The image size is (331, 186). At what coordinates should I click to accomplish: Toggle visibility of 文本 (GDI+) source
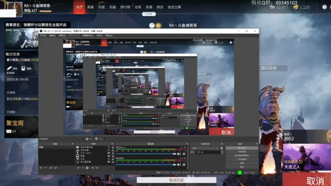(x=109, y=153)
